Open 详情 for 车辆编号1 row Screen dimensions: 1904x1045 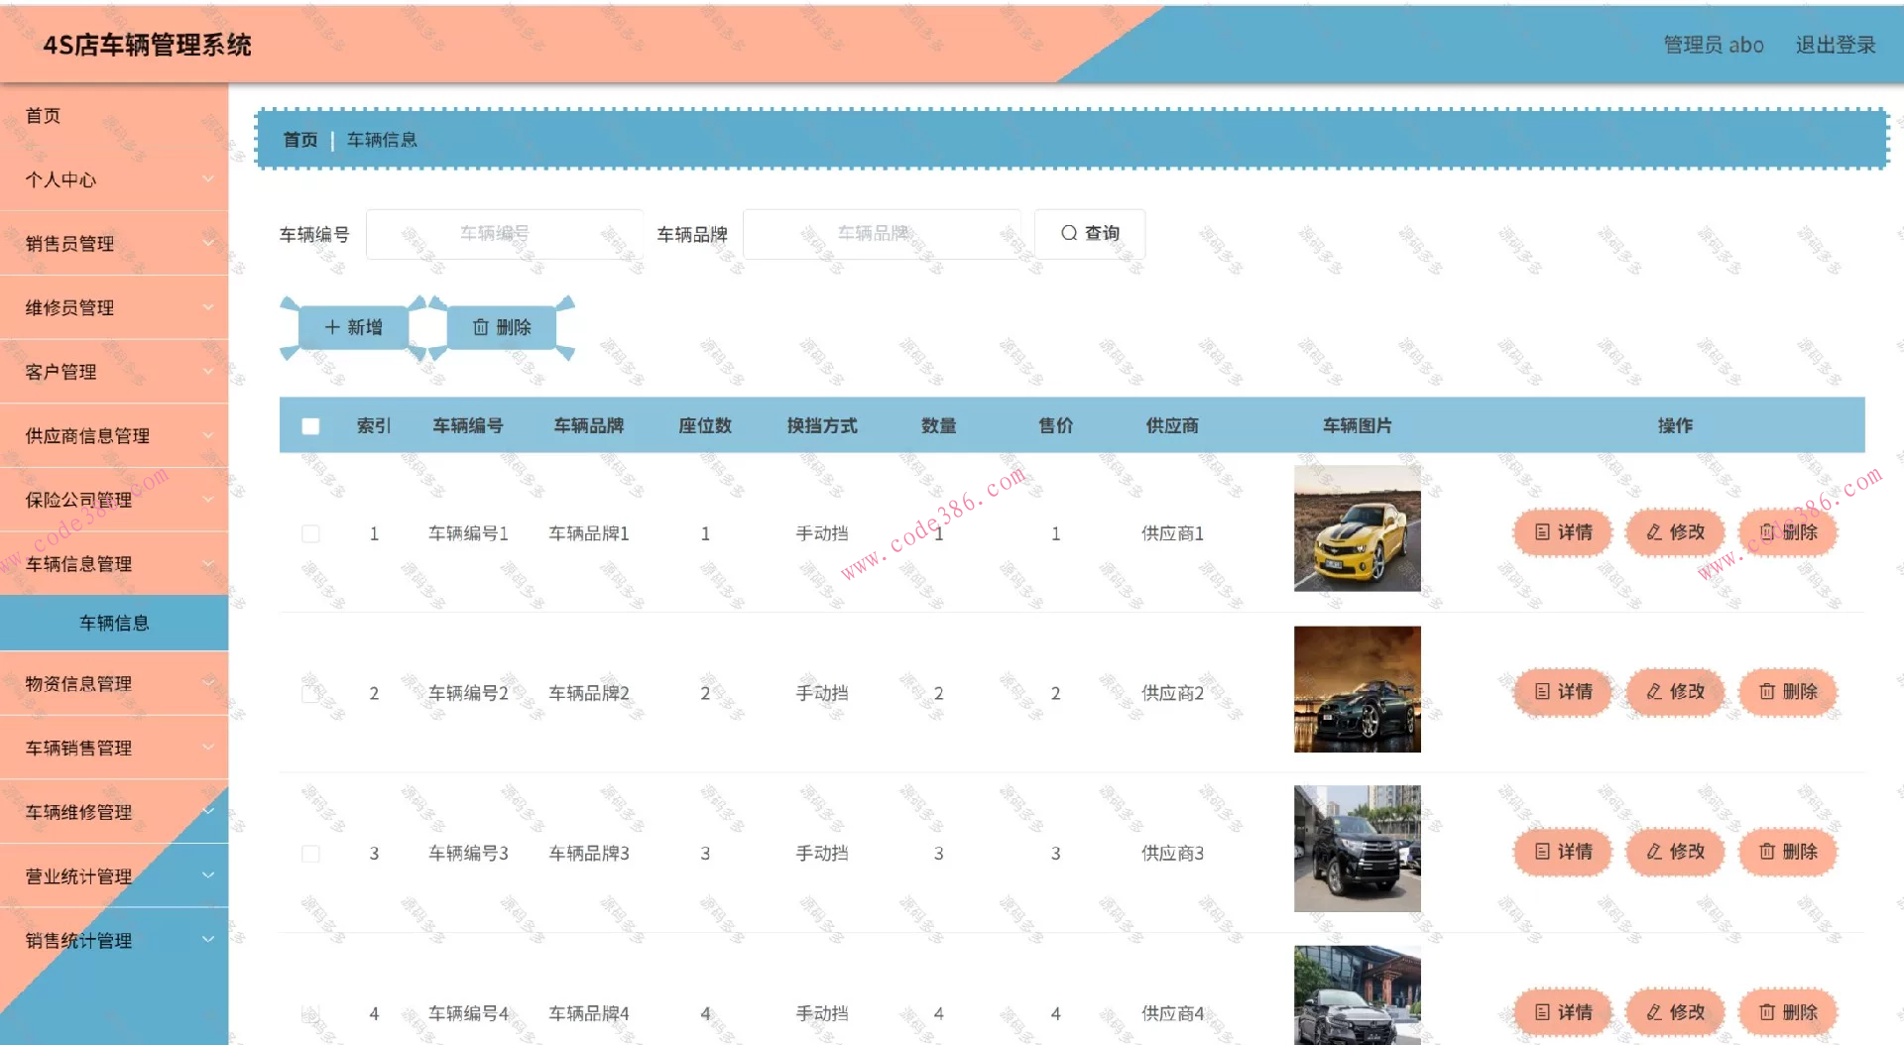(x=1563, y=532)
